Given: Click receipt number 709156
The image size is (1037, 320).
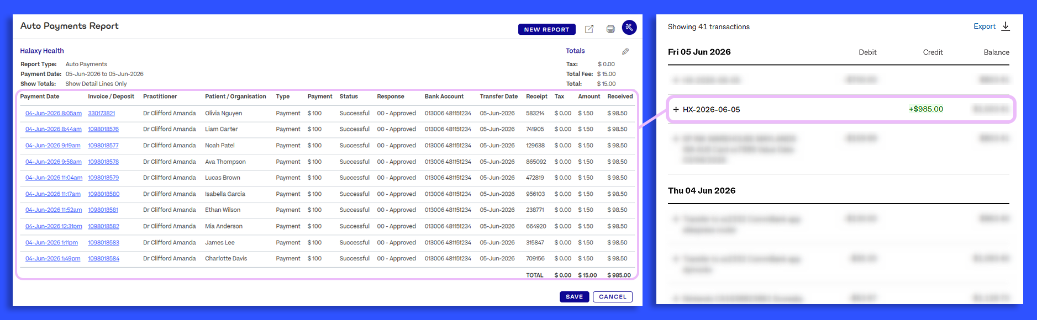Looking at the screenshot, I should point(535,259).
